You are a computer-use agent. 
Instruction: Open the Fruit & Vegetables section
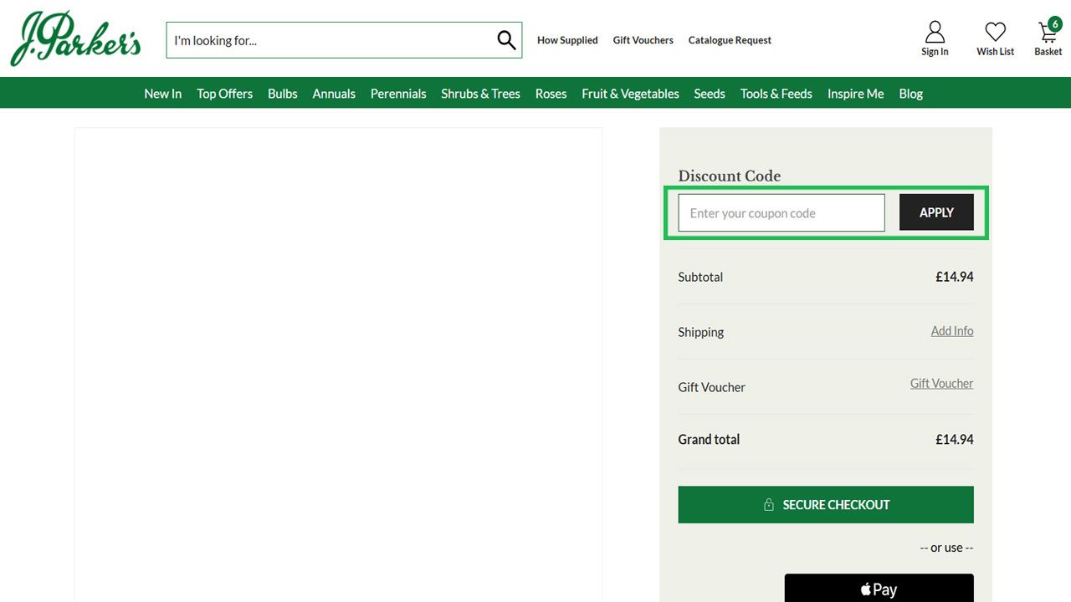(630, 93)
